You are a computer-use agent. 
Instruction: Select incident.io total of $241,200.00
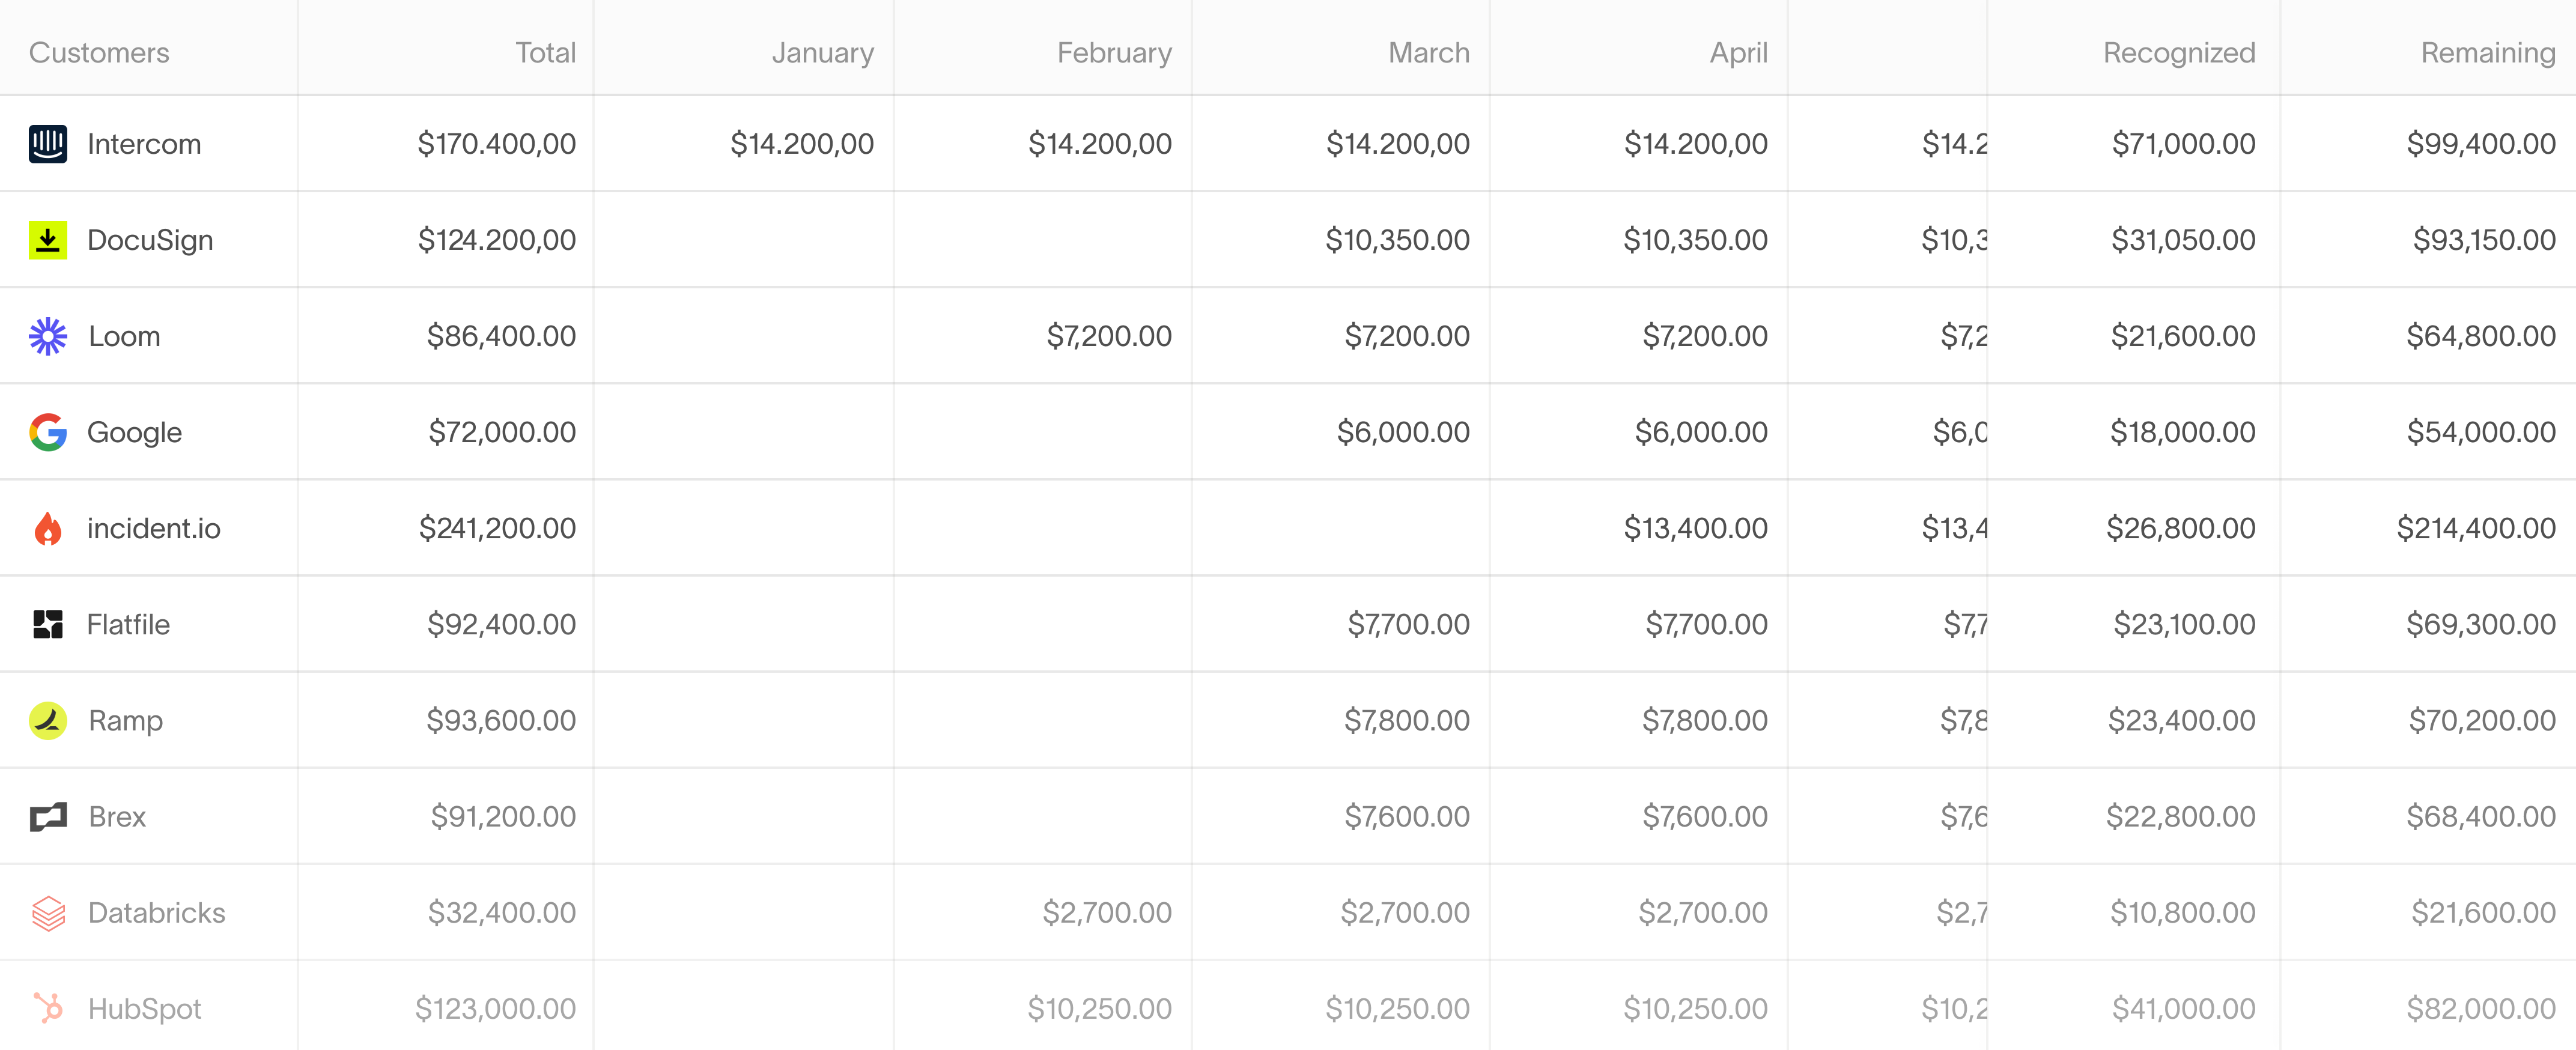click(497, 528)
